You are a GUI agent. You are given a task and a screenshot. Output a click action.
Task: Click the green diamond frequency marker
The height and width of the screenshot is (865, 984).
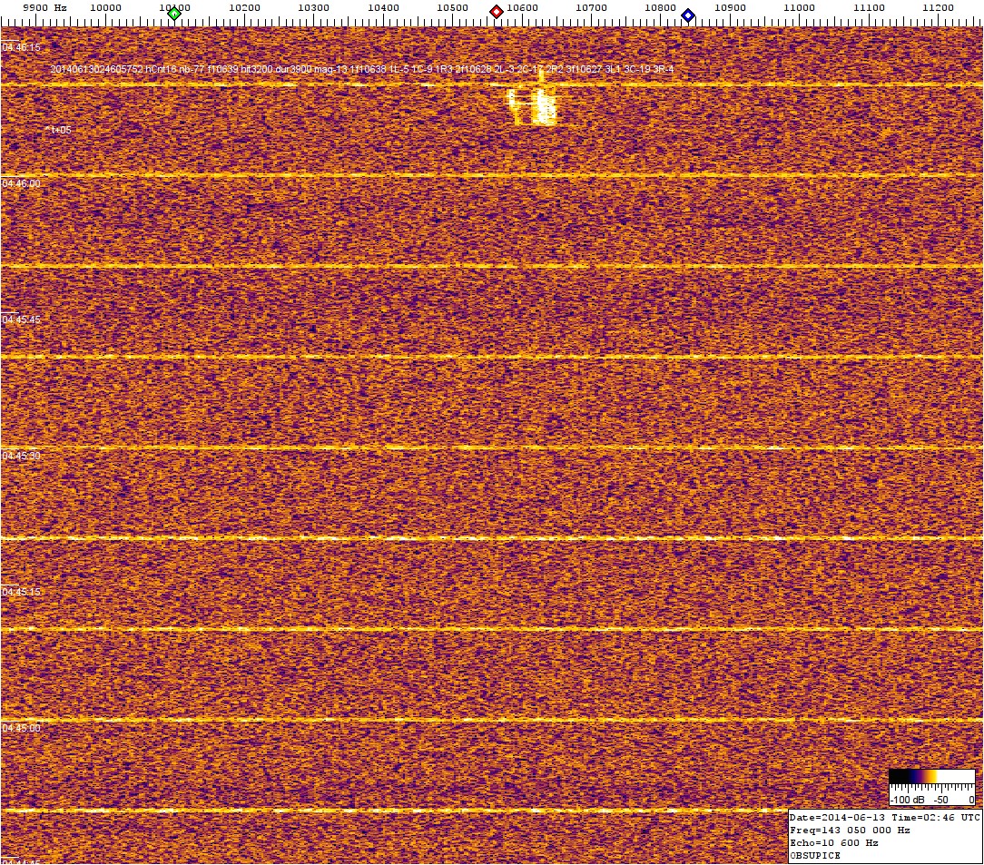pyautogui.click(x=174, y=14)
